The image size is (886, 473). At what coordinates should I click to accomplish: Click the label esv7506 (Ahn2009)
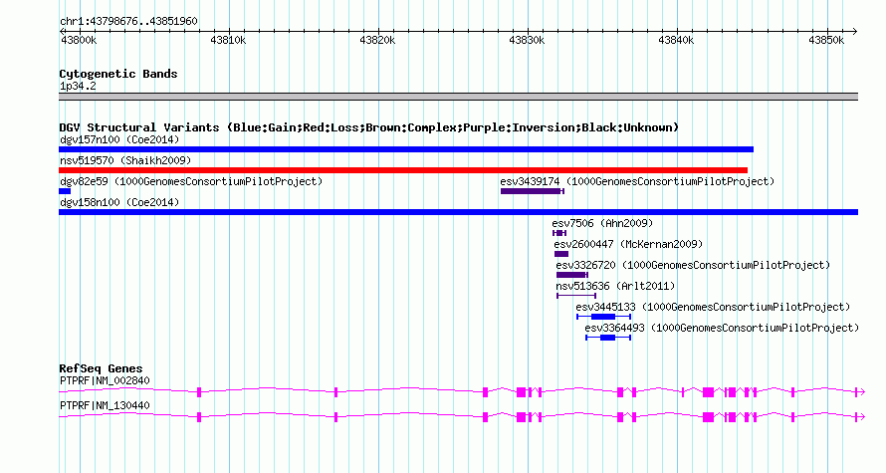[602, 223]
